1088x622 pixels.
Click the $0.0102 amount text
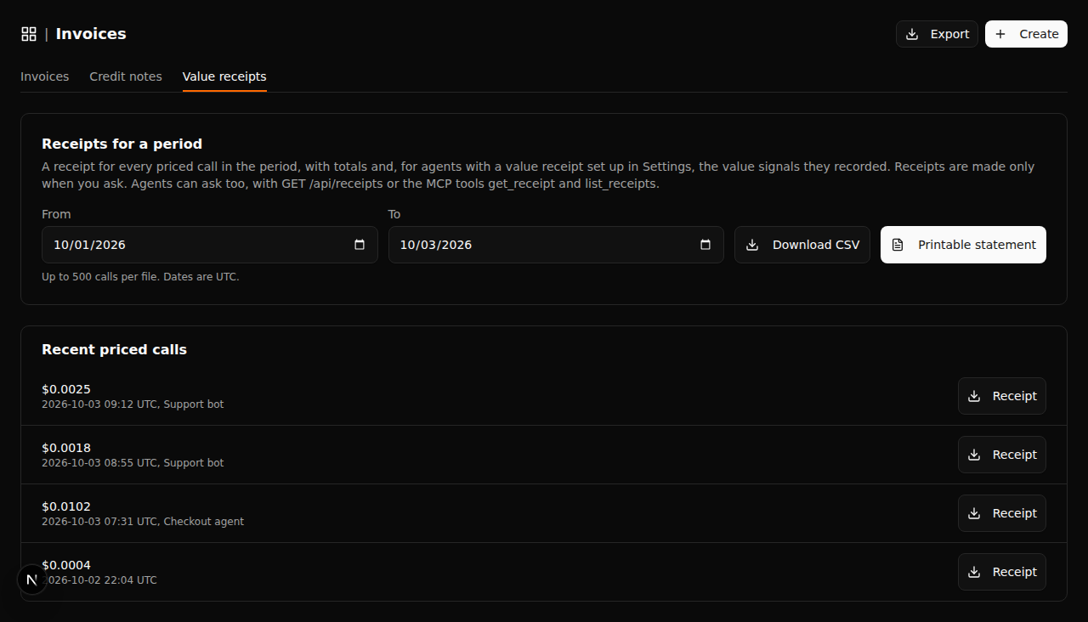point(66,506)
